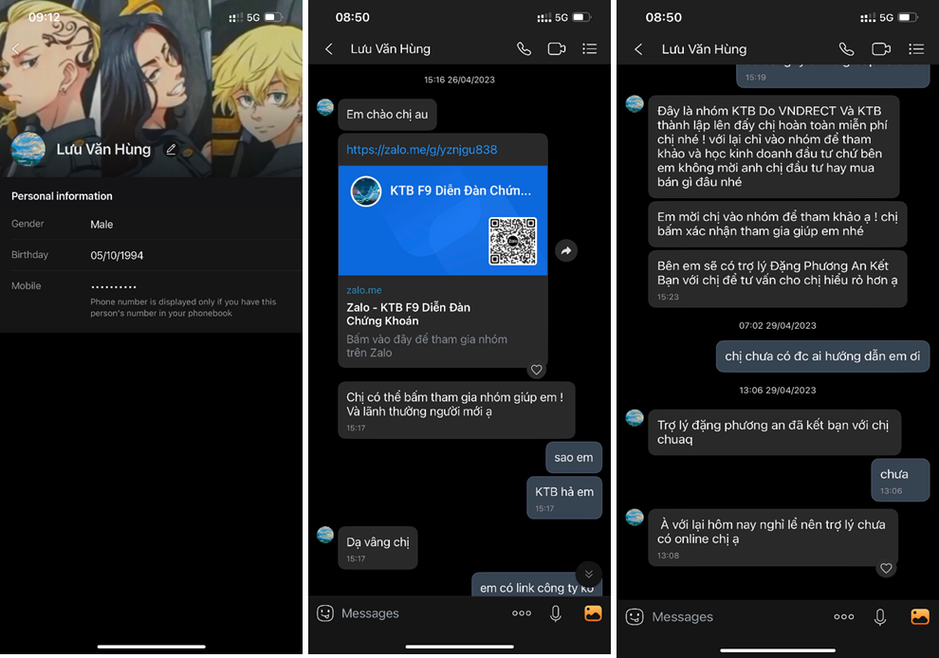Select message "Chị có thể bấm tham gia nhóm"

pyautogui.click(x=456, y=411)
